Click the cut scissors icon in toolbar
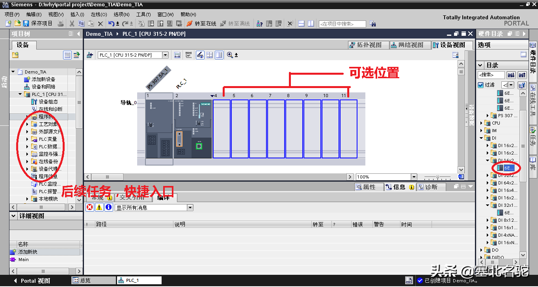538x287 pixels. [x=72, y=24]
